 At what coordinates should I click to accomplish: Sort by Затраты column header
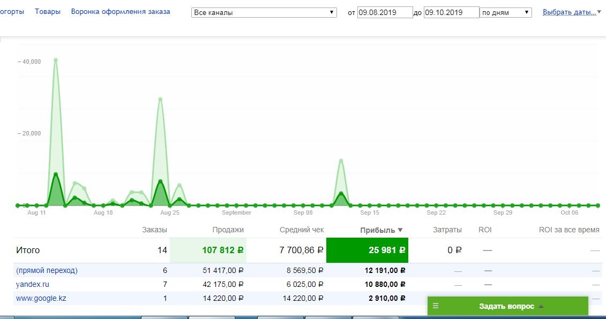[447, 230]
